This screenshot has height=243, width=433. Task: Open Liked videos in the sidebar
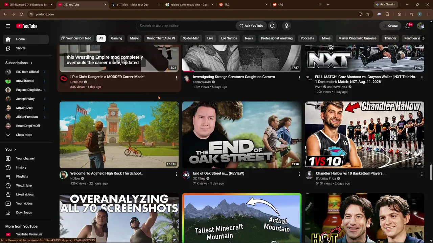pos(26,194)
